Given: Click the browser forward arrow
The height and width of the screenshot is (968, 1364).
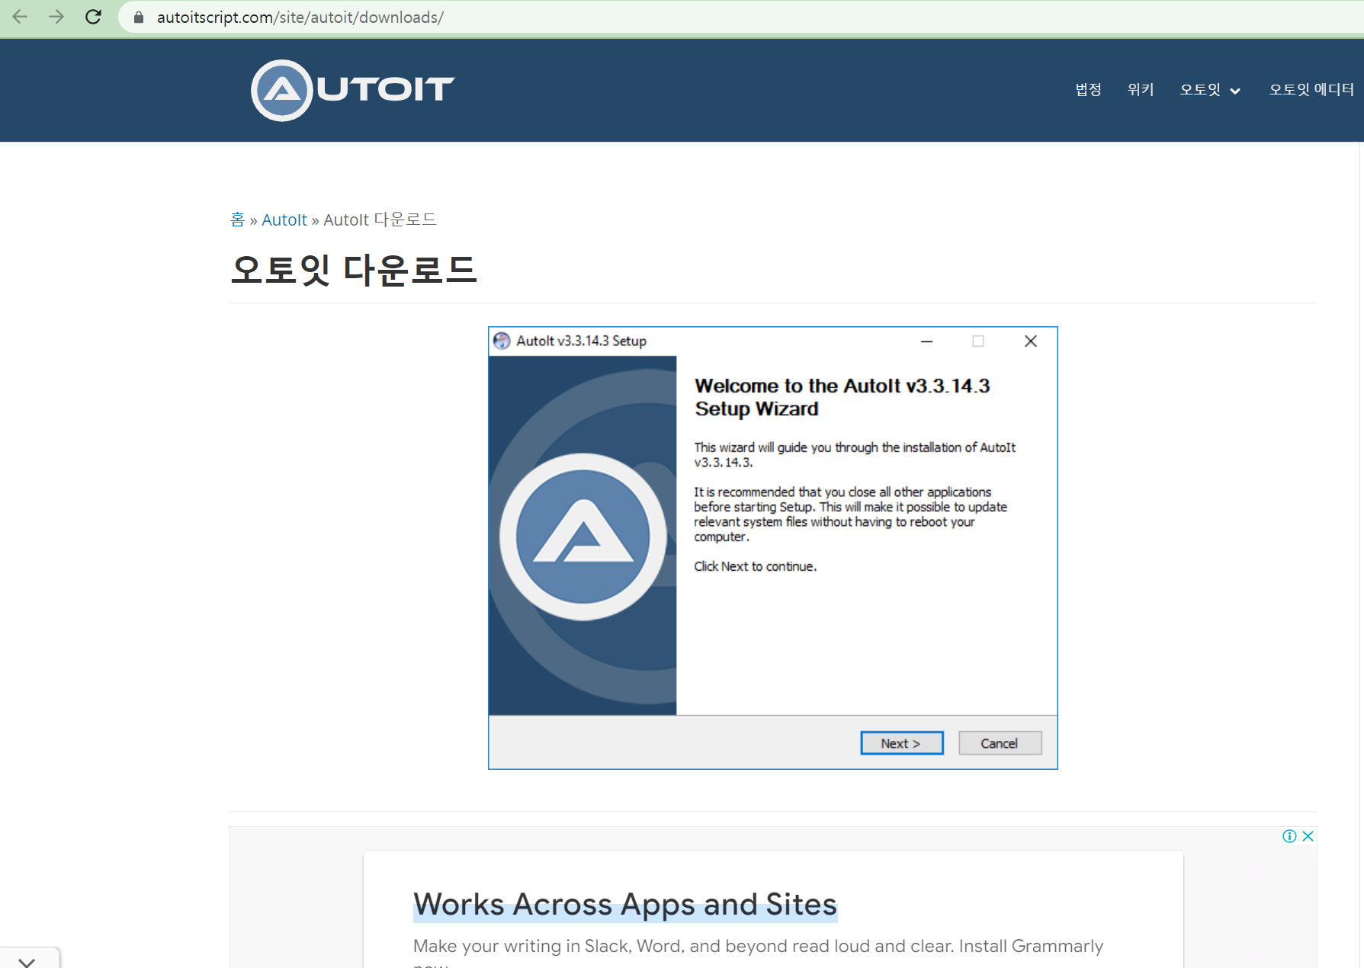Looking at the screenshot, I should click(x=56, y=17).
